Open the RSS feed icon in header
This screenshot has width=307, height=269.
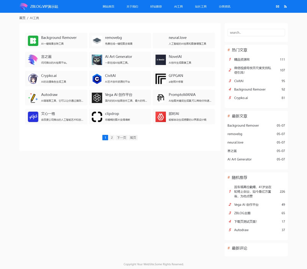pyautogui.click(x=285, y=7)
